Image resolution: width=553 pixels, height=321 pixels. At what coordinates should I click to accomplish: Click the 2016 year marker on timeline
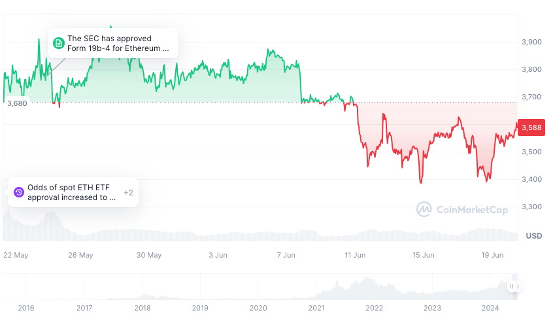tap(26, 307)
